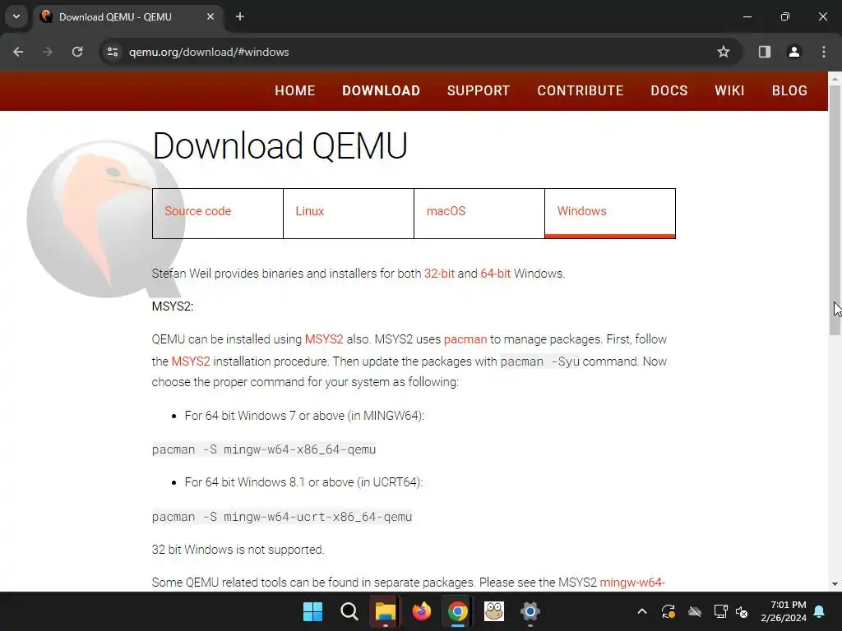This screenshot has width=842, height=631.
Task: Click the muted volume tray icon
Action: (x=743, y=611)
